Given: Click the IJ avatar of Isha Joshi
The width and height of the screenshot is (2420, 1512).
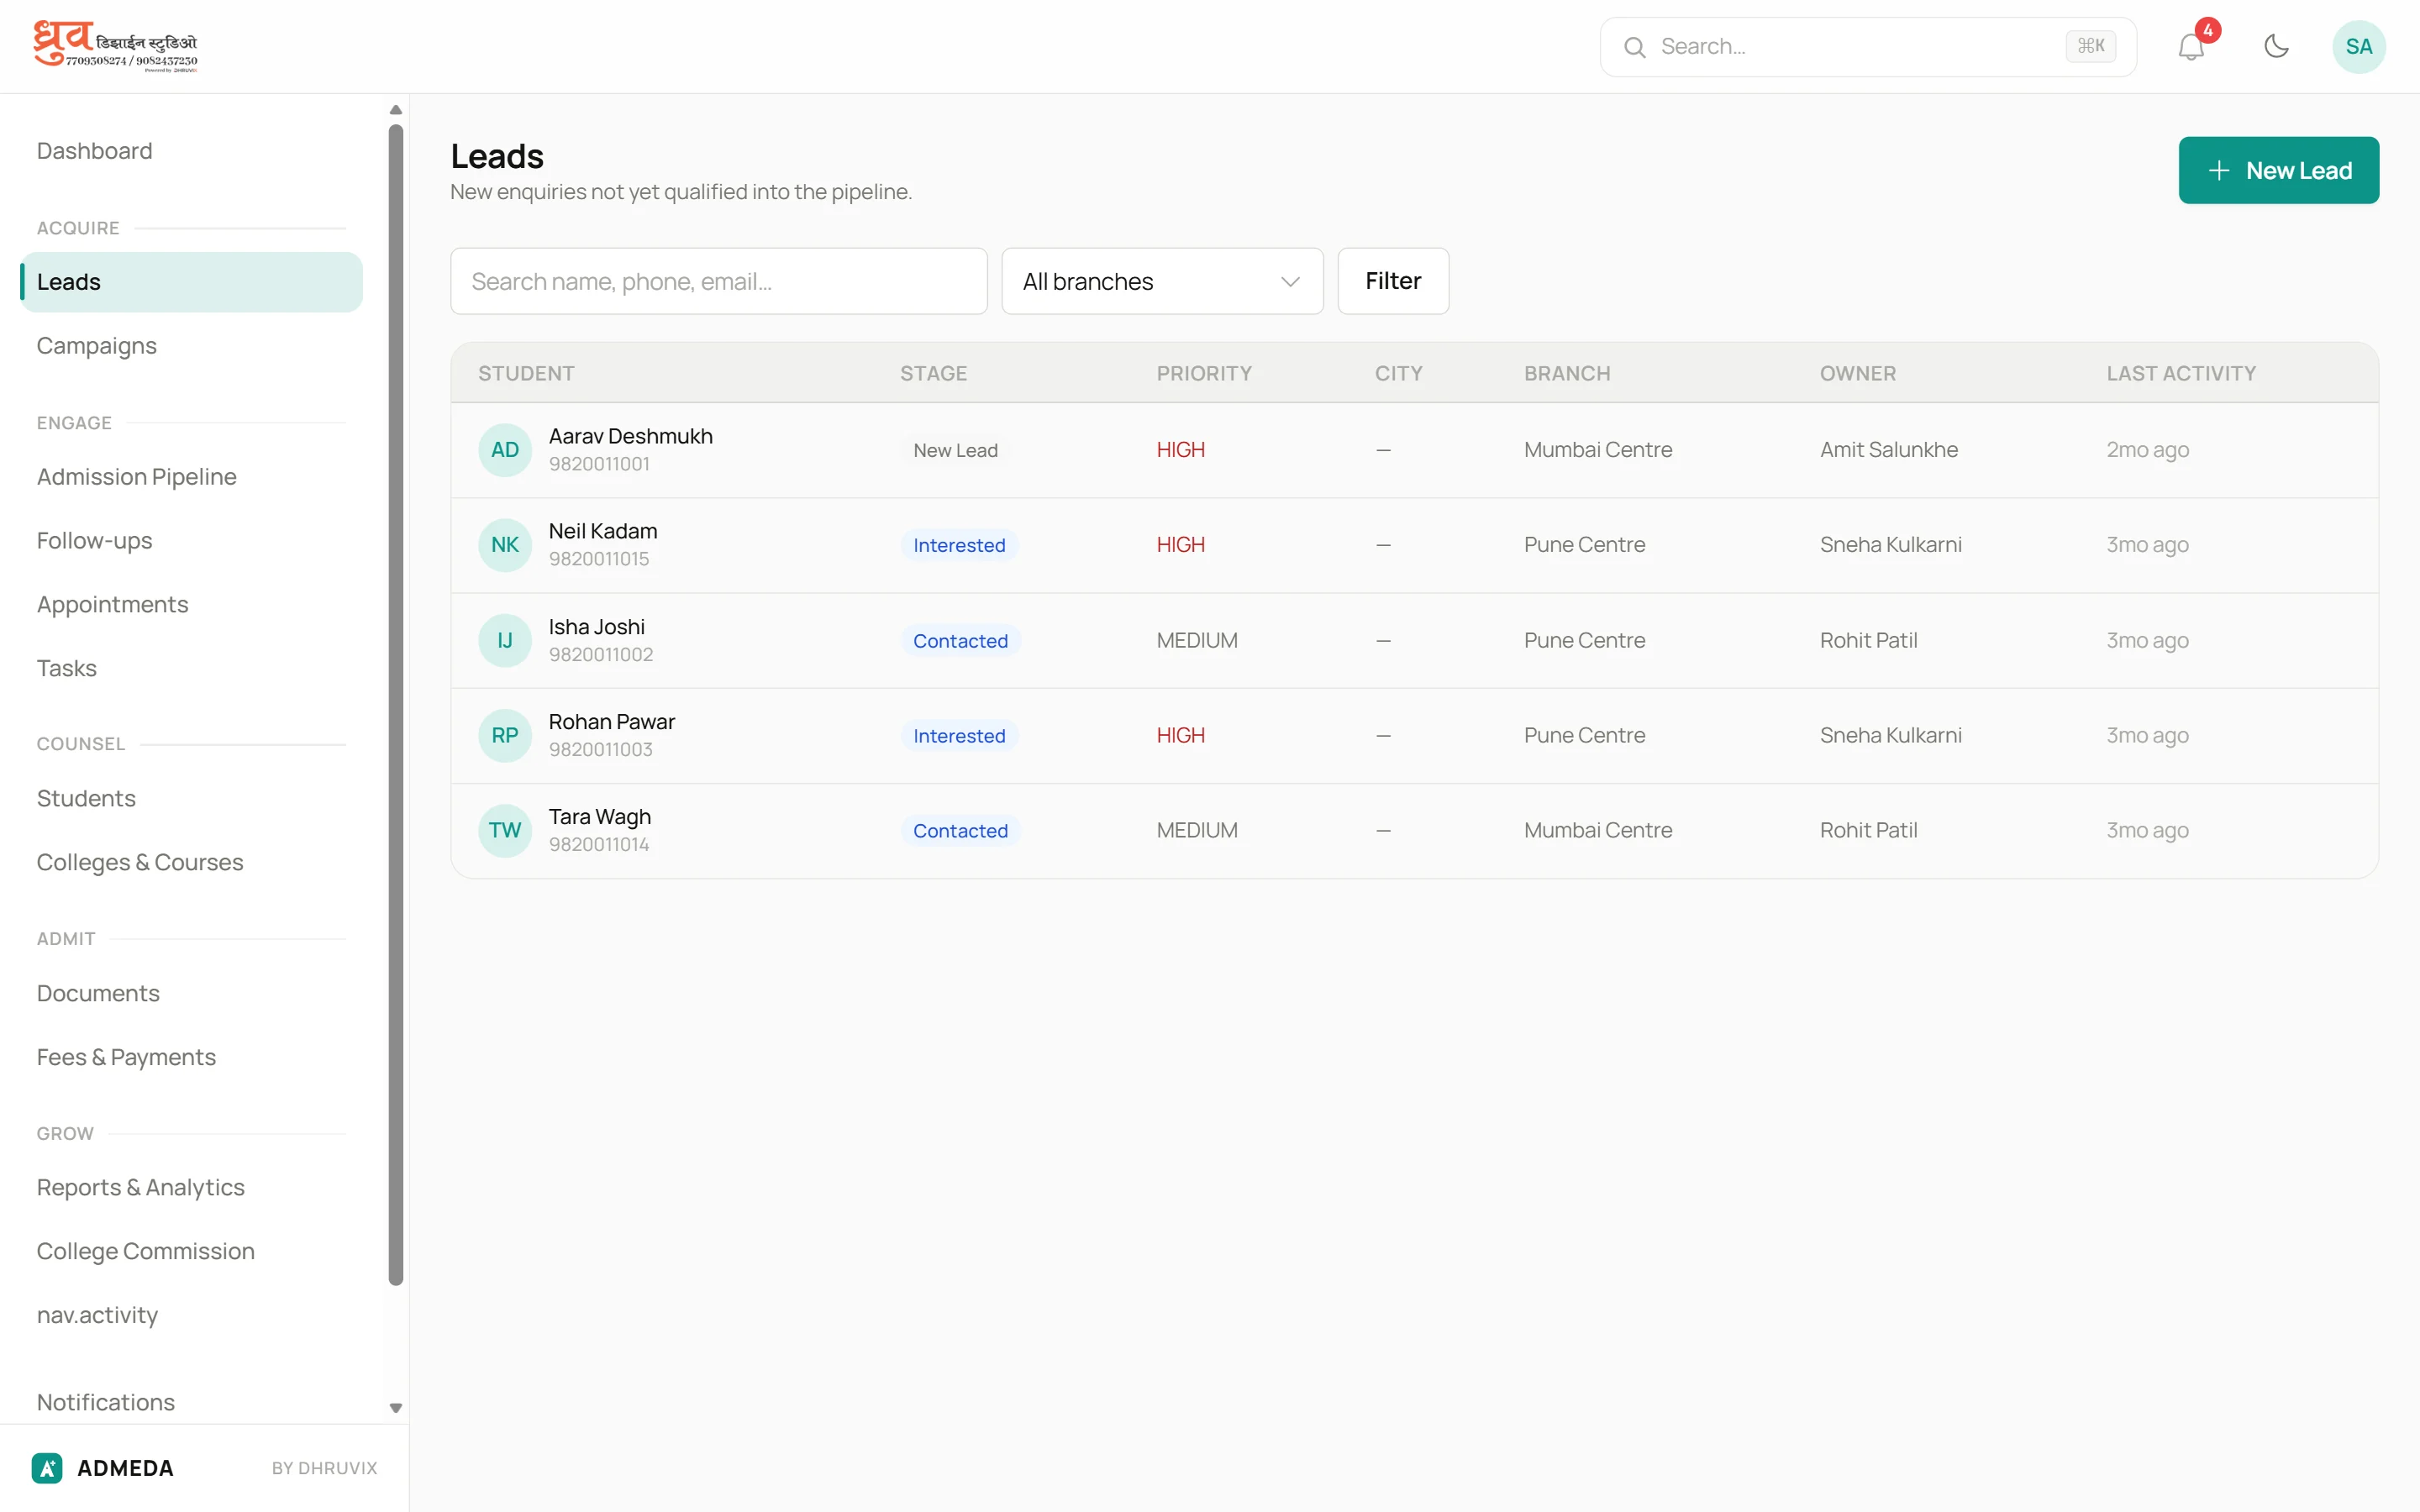Looking at the screenshot, I should pyautogui.click(x=505, y=640).
